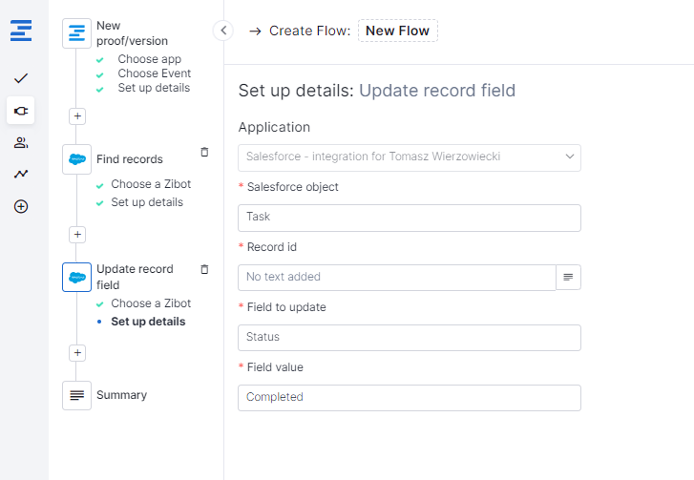Delete the Update record field step
The height and width of the screenshot is (480, 694).
pyautogui.click(x=204, y=269)
